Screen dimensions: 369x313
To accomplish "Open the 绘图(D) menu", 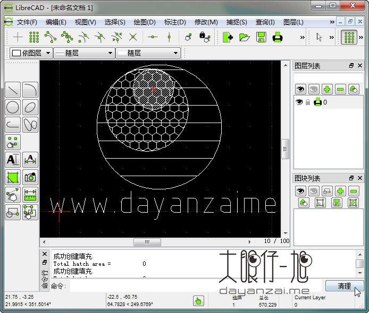I will [x=145, y=22].
